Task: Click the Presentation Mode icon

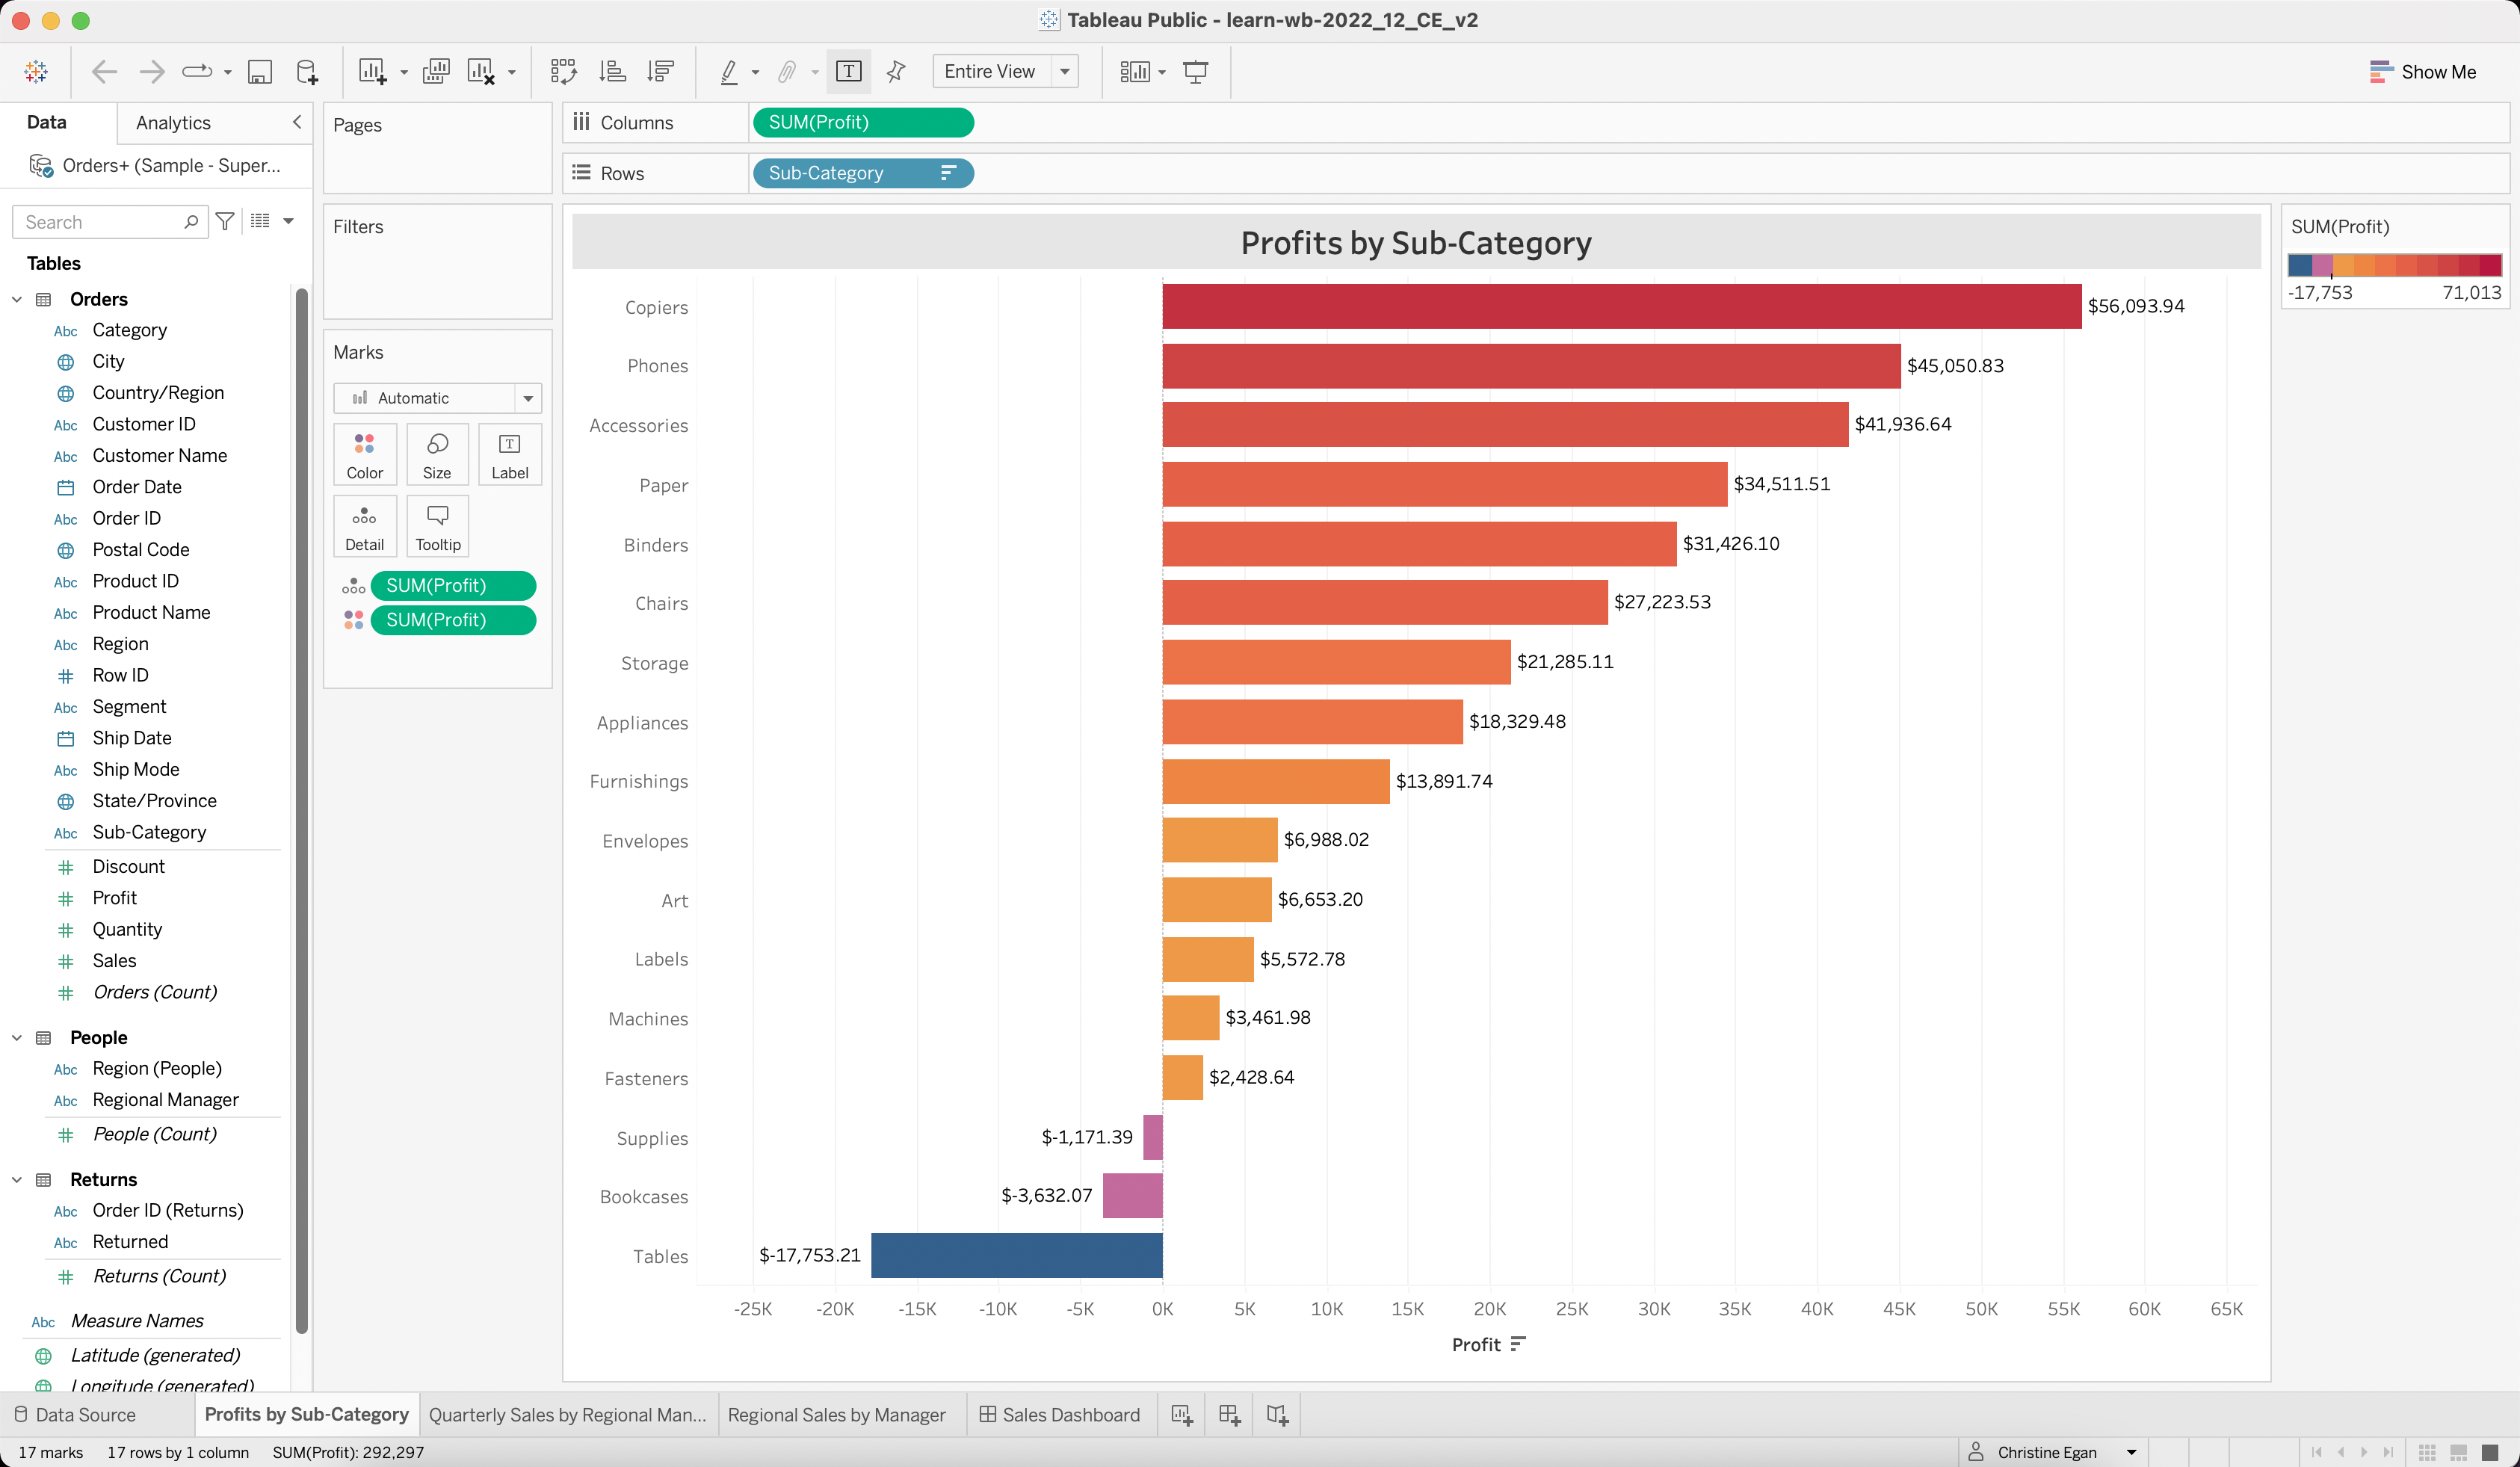Action: (x=1195, y=72)
